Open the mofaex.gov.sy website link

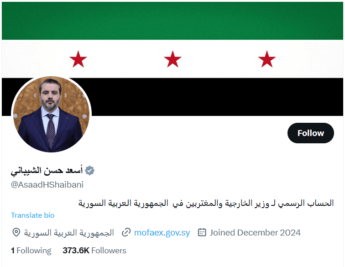[x=162, y=232]
